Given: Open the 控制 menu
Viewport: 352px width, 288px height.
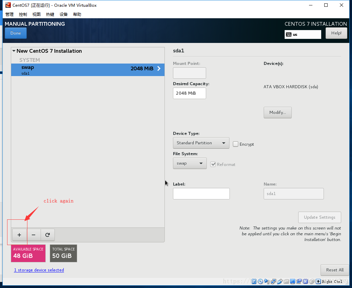Looking at the screenshot, I should pos(23,14).
